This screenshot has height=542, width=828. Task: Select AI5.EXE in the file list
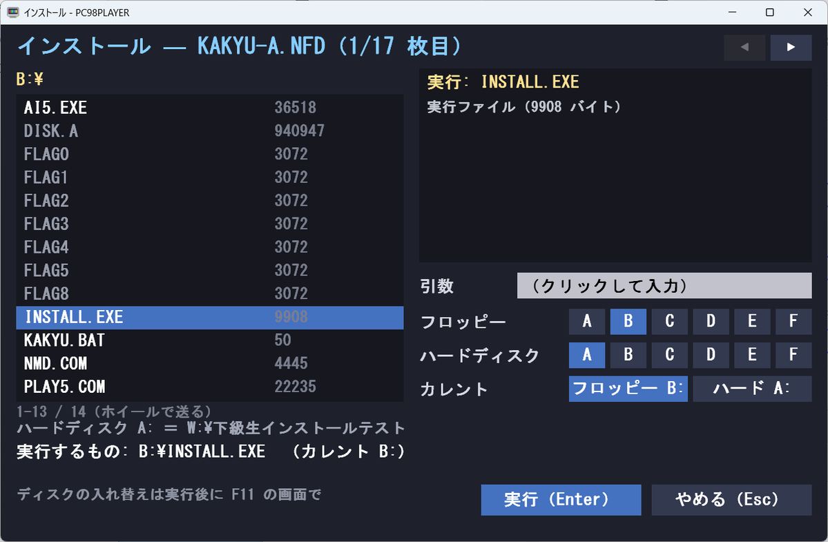210,107
